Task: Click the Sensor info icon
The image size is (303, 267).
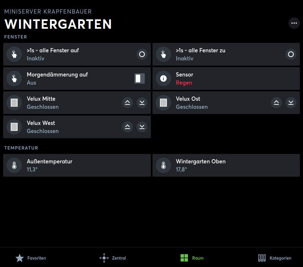Action: (x=163, y=78)
